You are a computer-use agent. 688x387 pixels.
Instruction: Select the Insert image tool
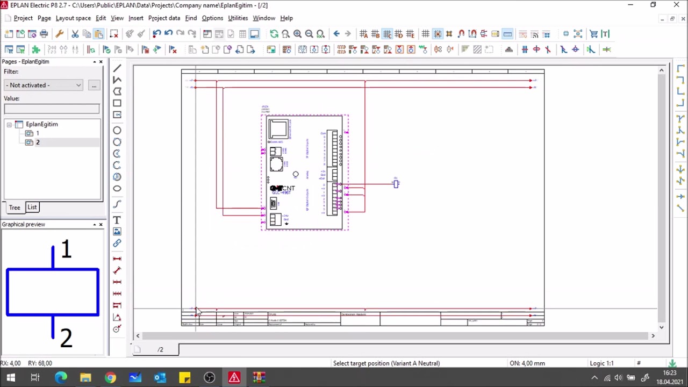tap(117, 232)
